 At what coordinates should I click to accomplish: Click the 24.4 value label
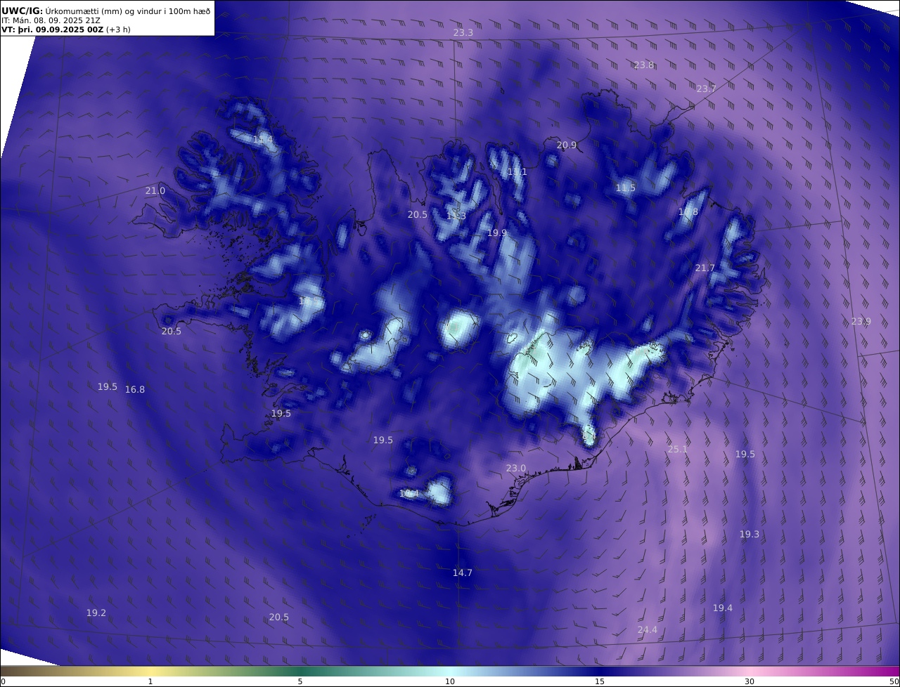647,629
